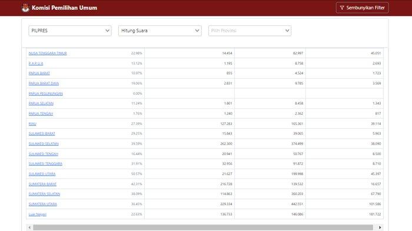Click the value 2.831 in table

228,83
